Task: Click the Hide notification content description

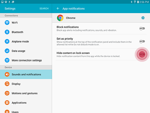Action: coord(88,56)
